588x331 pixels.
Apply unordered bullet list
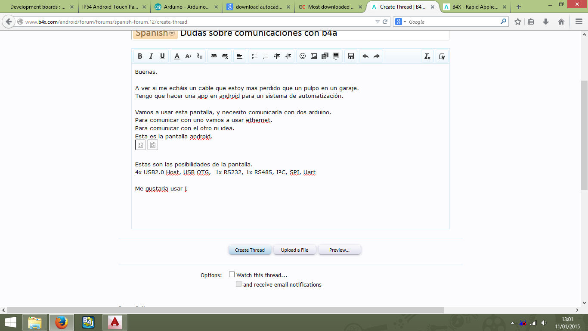coord(254,56)
